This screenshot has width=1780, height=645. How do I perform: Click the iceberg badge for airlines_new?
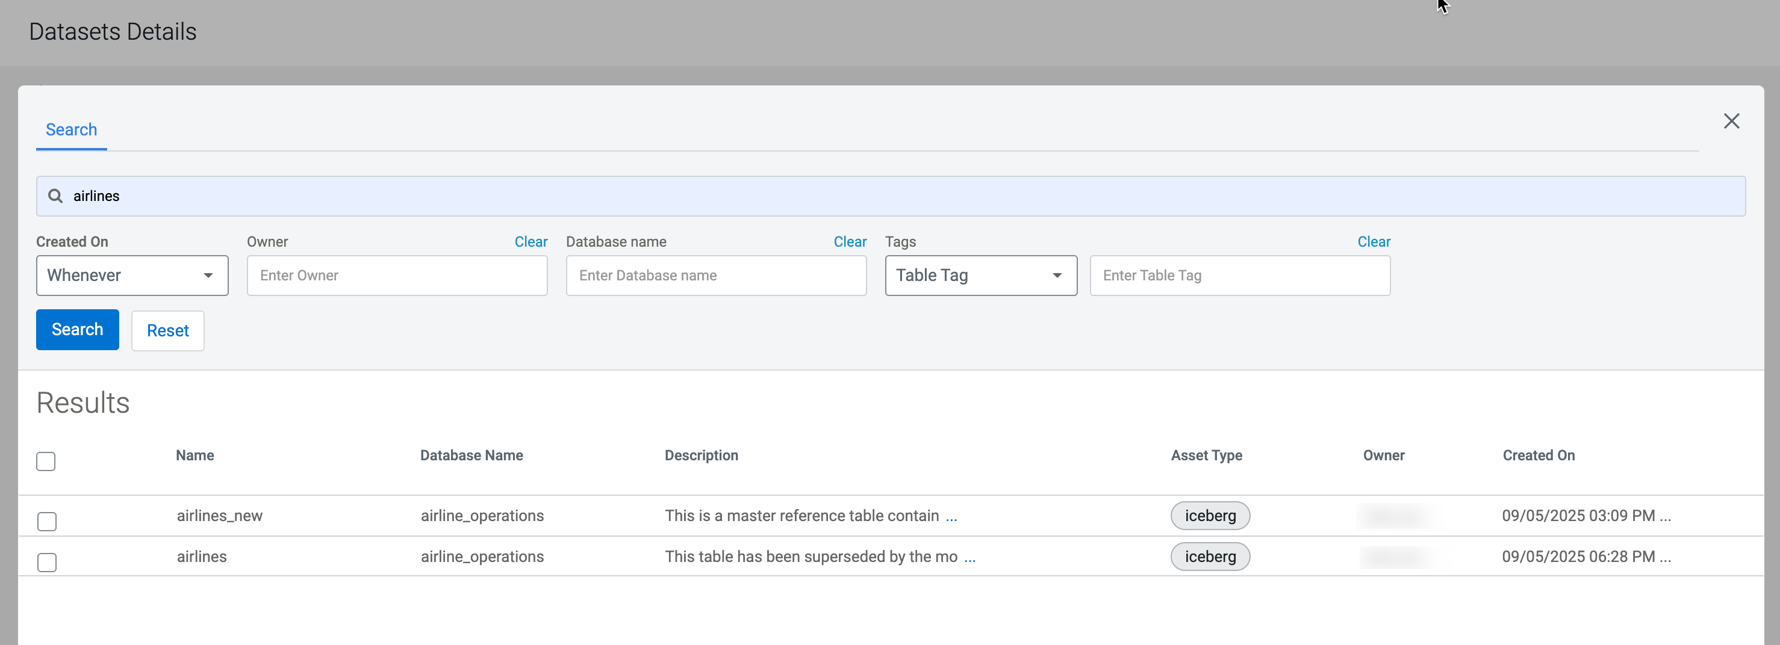coord(1210,516)
